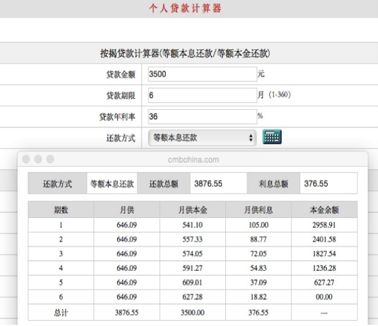
Task: Maximize the cmbchina.com popup window
Action: tap(50, 159)
